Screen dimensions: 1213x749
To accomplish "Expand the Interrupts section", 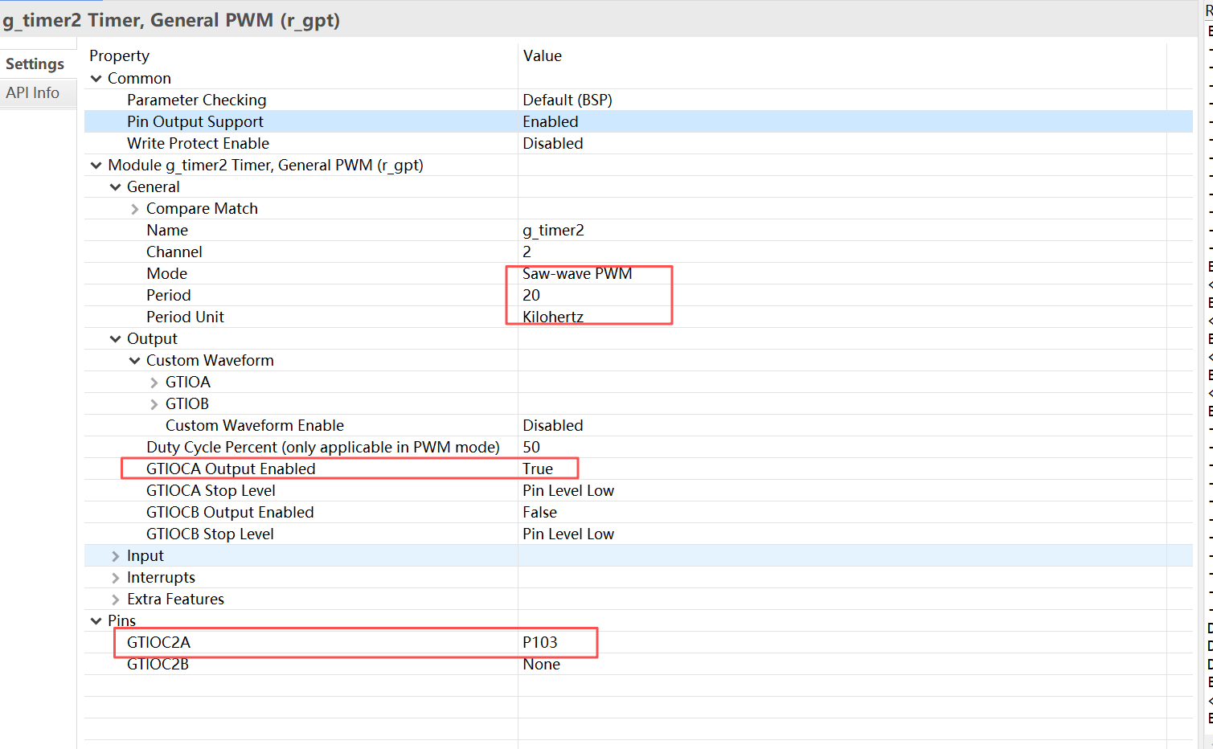I will point(116,578).
